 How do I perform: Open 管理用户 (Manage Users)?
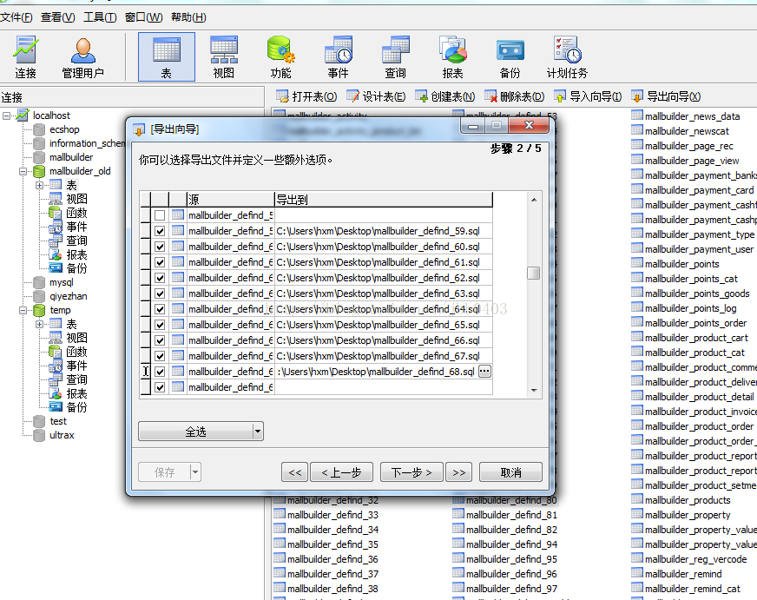pyautogui.click(x=82, y=57)
